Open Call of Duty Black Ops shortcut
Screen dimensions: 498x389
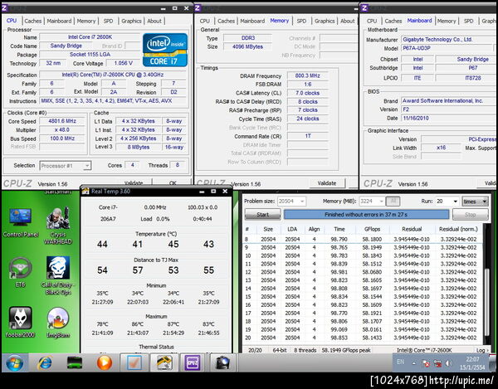58,275
